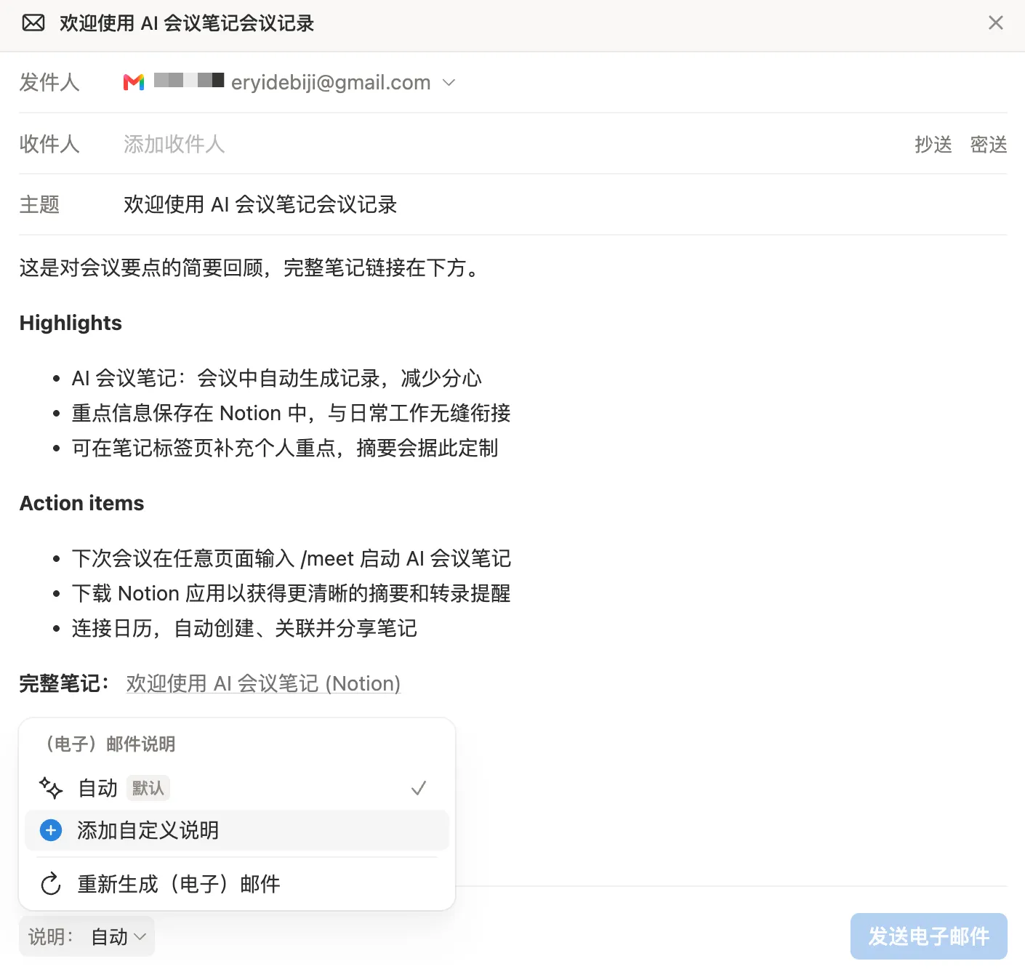The width and height of the screenshot is (1025, 977).
Task: Click the 完整笔记 label
Action: pyautogui.click(x=65, y=683)
